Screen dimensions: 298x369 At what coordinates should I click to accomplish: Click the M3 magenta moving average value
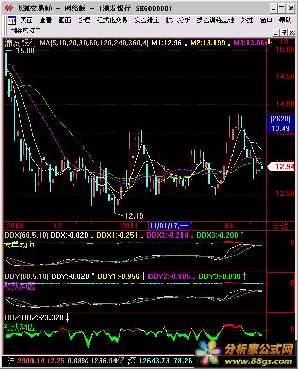[x=250, y=43]
